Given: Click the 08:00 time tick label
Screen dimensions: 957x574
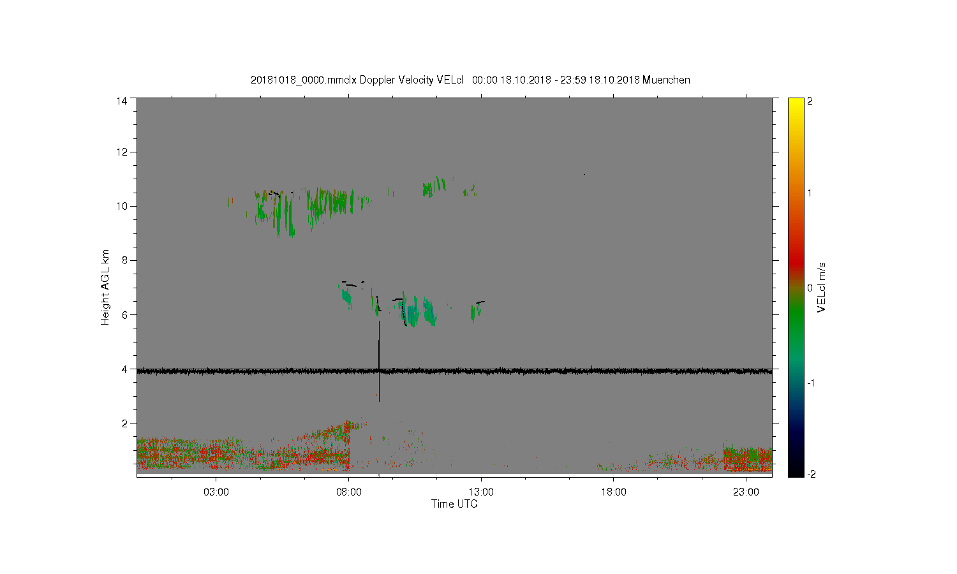Looking at the screenshot, I should tap(349, 492).
